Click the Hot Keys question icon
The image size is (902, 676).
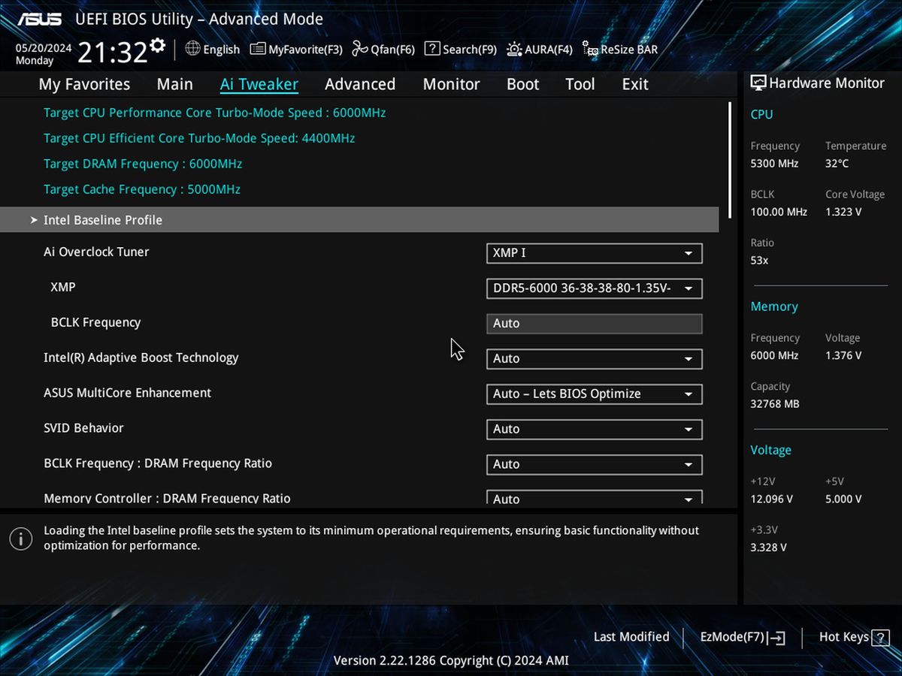pos(879,638)
